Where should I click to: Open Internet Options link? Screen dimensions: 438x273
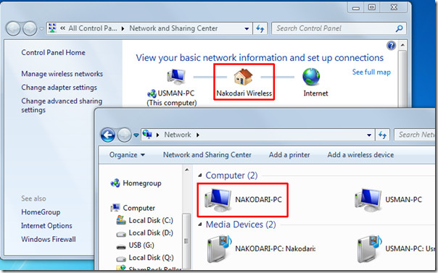pyautogui.click(x=46, y=225)
